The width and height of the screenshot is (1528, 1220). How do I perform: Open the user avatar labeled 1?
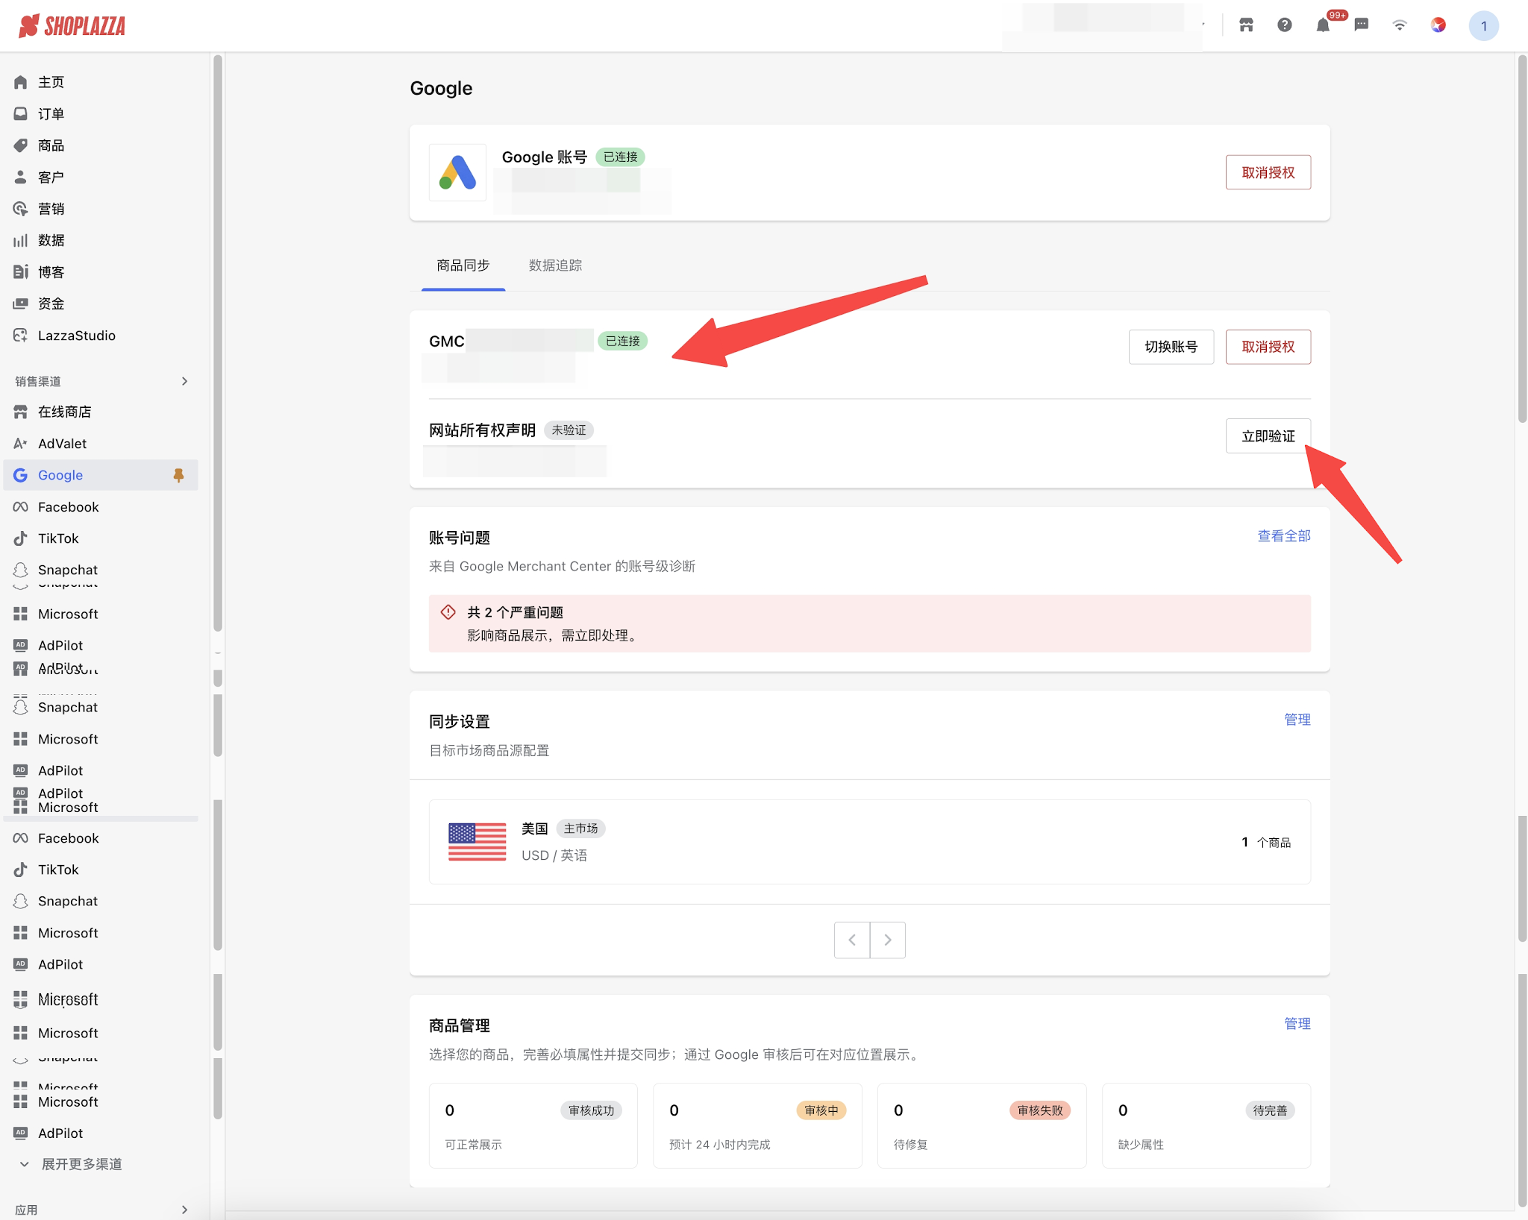1483,26
